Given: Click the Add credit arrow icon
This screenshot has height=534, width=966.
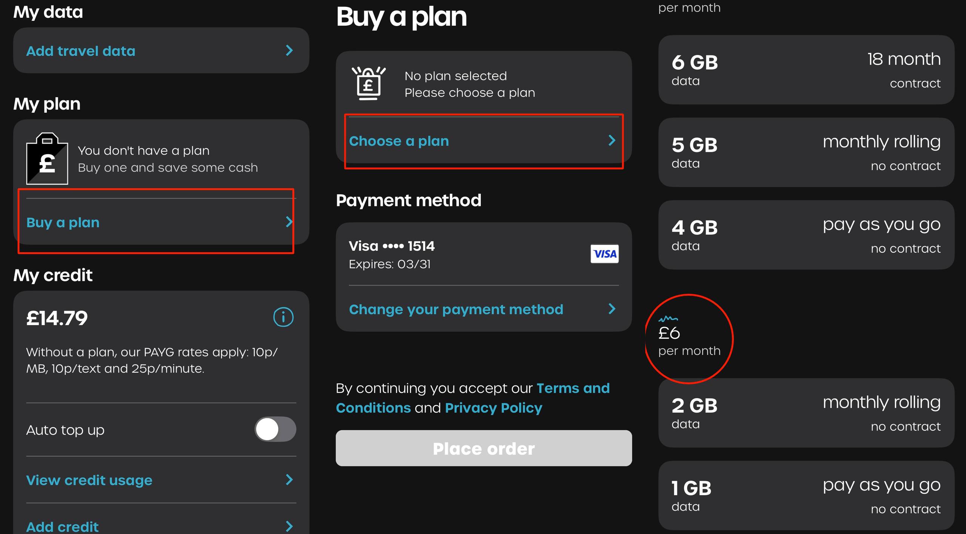Looking at the screenshot, I should point(289,526).
